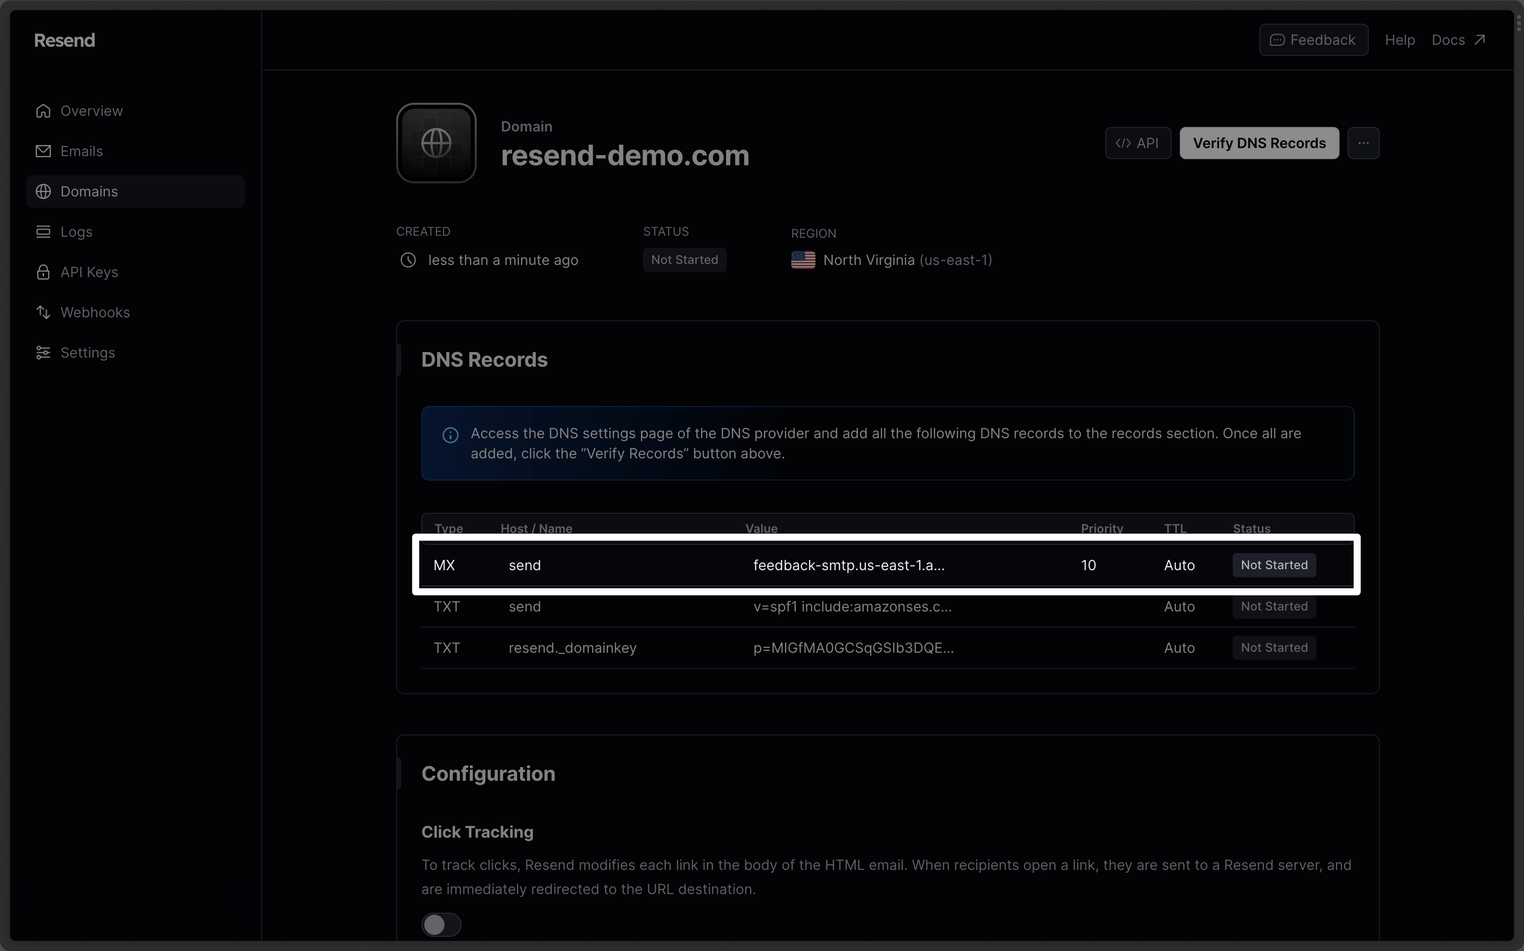Copy the feedback-smtp.us-east-1.a... value
1524x951 pixels.
(849, 565)
